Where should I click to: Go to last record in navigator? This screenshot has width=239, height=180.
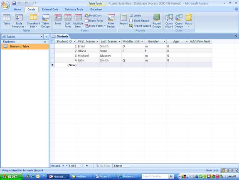tap(86, 166)
